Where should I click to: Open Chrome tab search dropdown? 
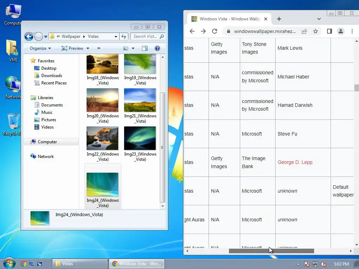319,19
